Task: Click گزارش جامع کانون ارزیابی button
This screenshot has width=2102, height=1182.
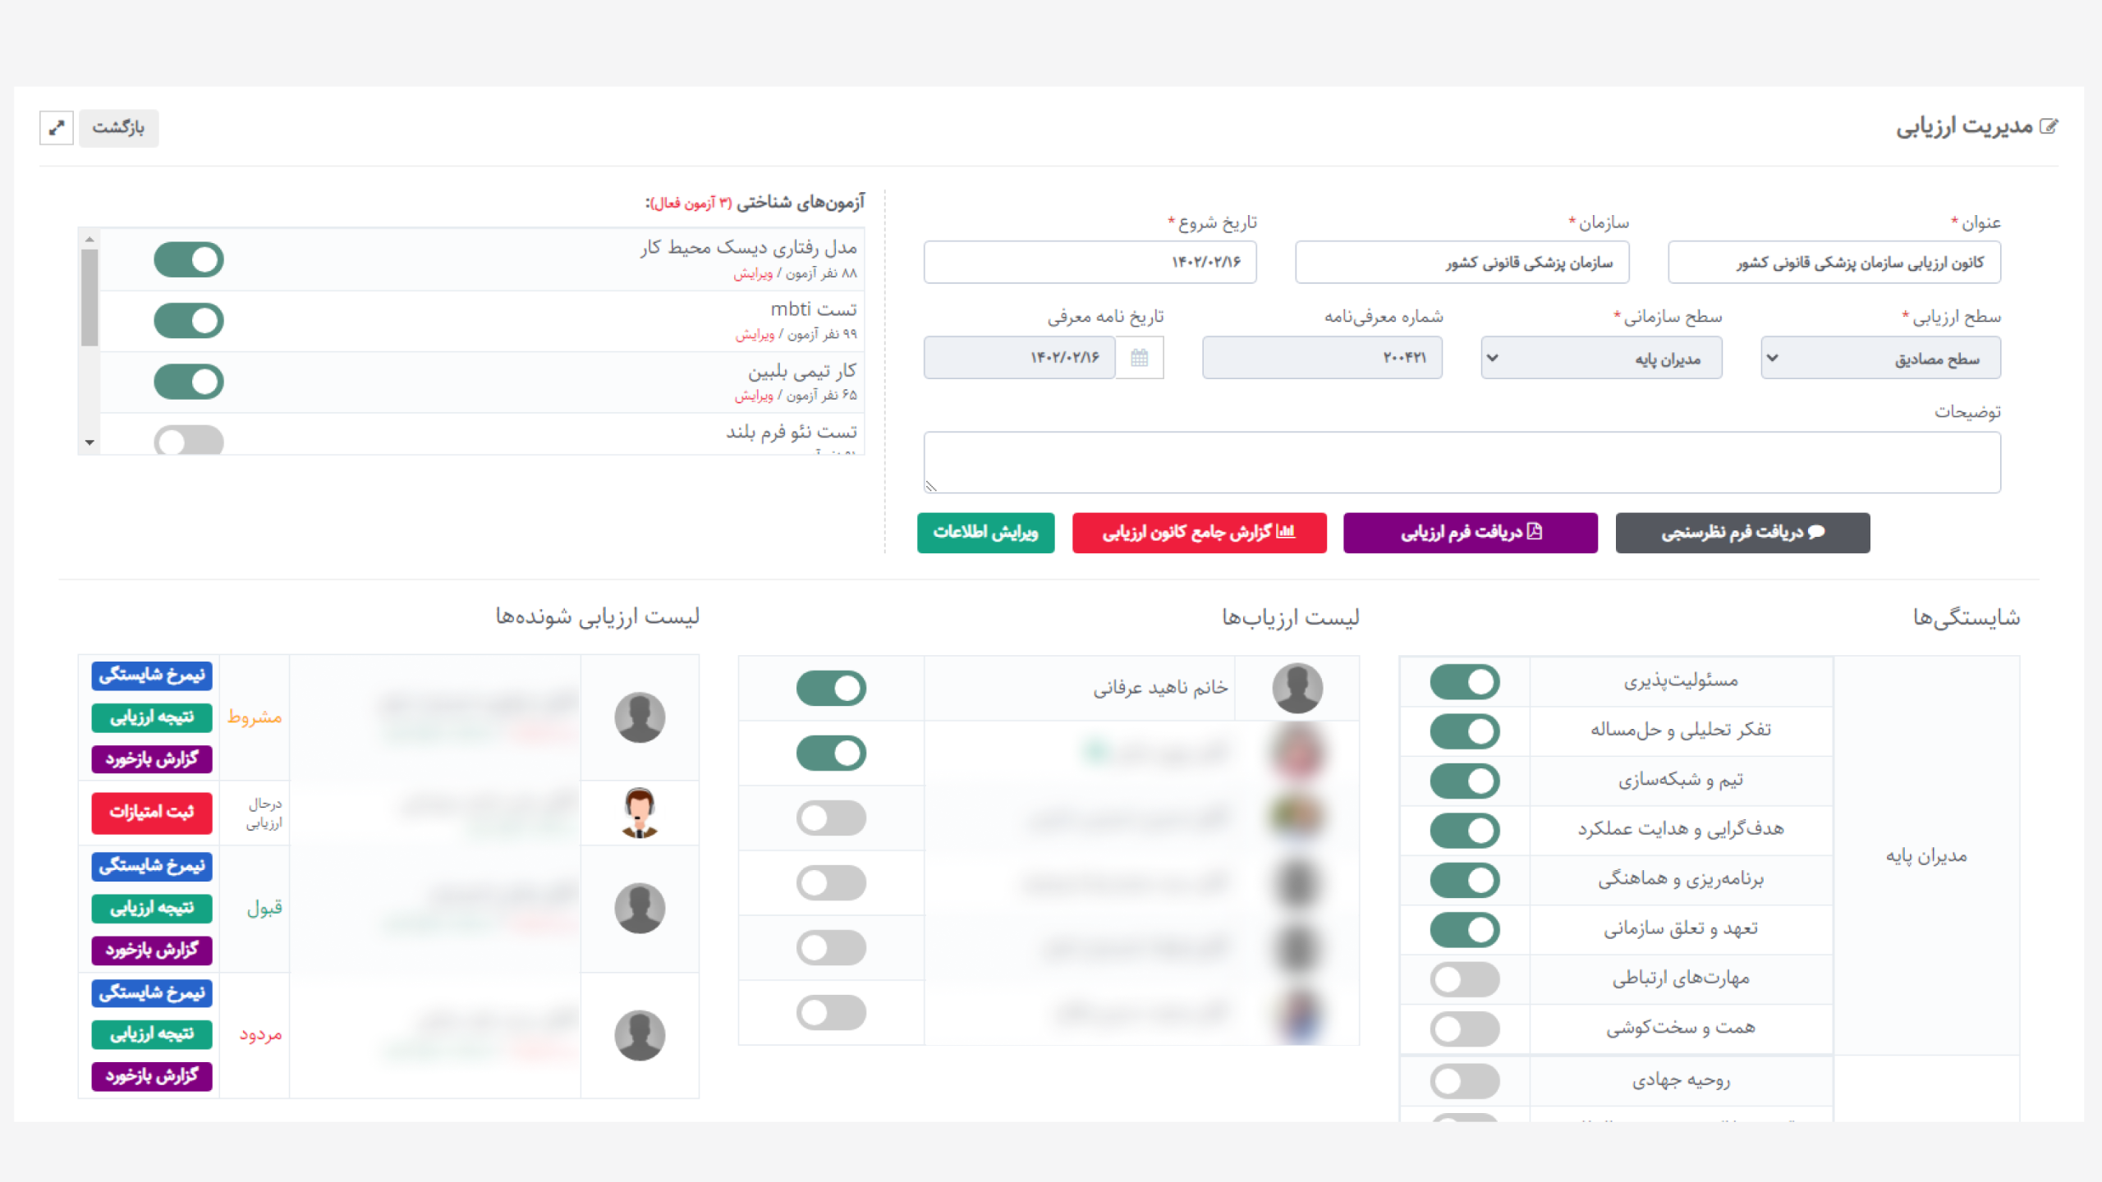Action: point(1199,533)
